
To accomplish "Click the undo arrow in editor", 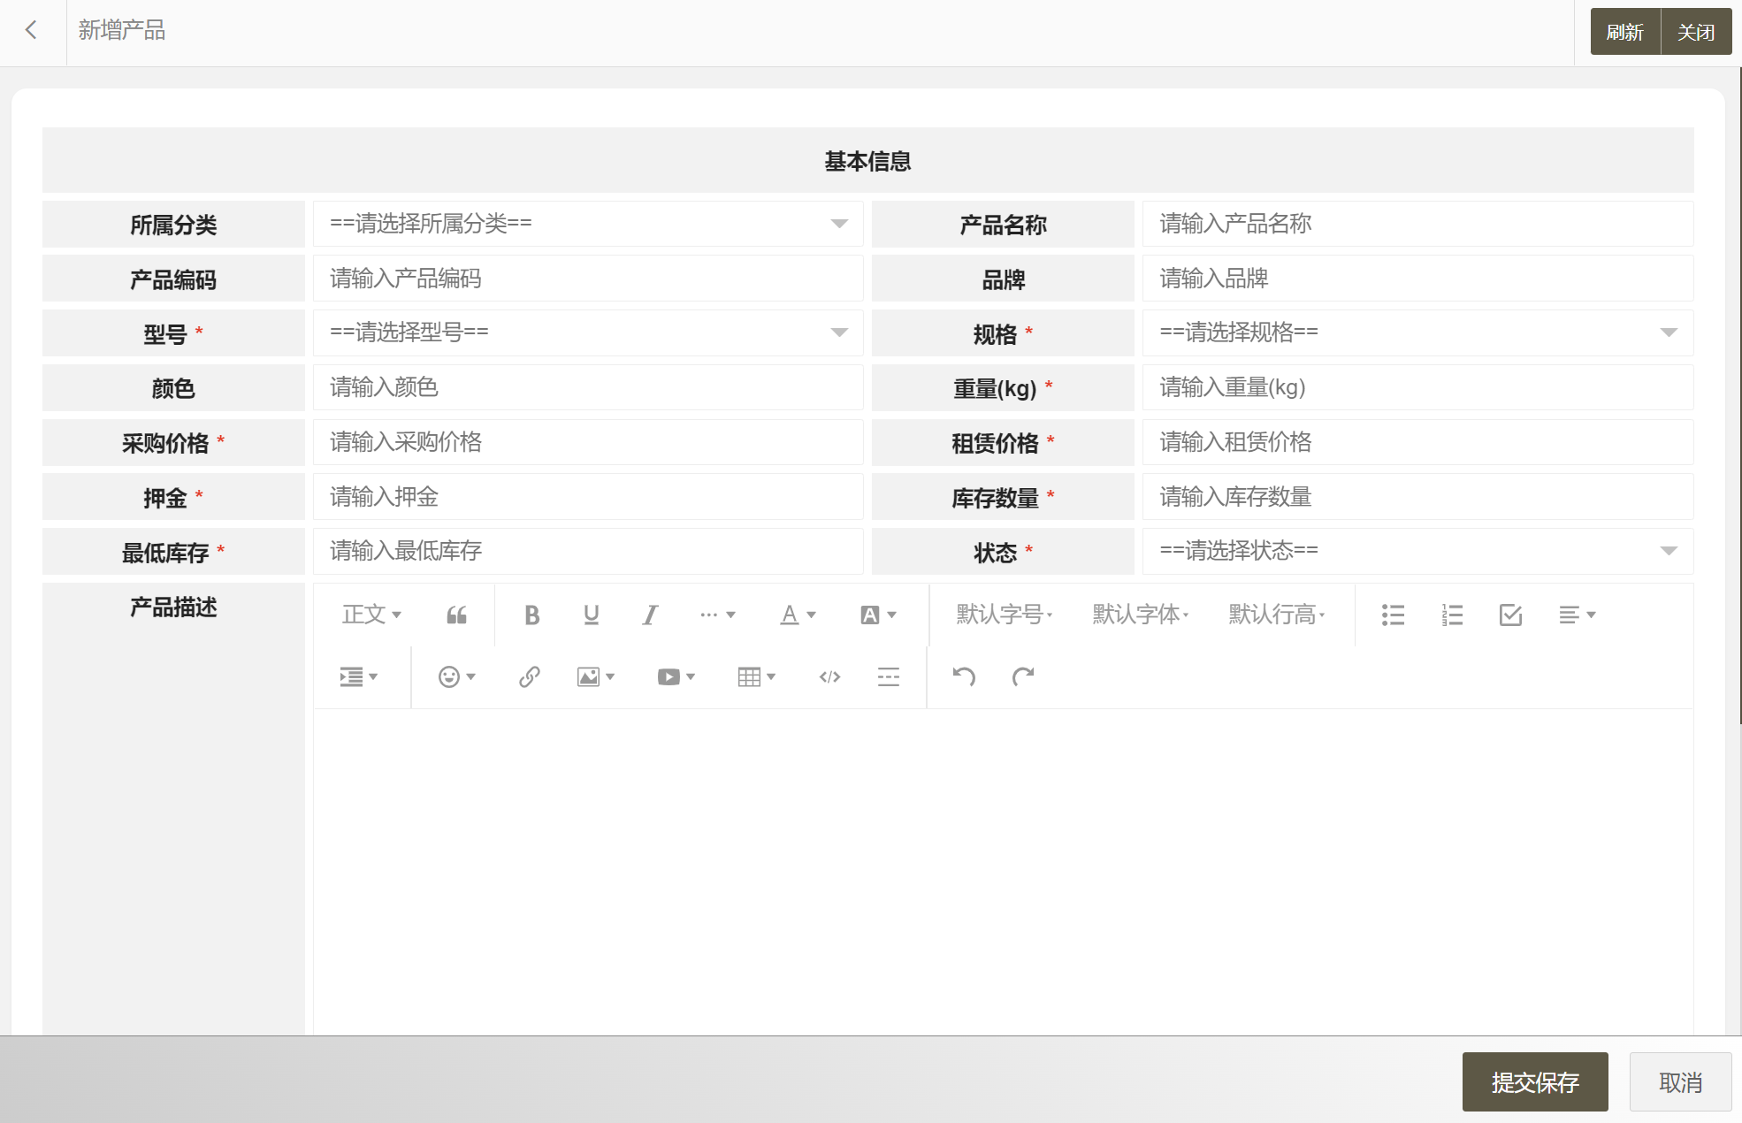I will (963, 677).
